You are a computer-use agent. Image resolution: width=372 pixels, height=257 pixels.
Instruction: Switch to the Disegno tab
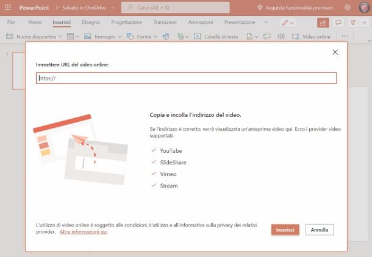coord(91,23)
